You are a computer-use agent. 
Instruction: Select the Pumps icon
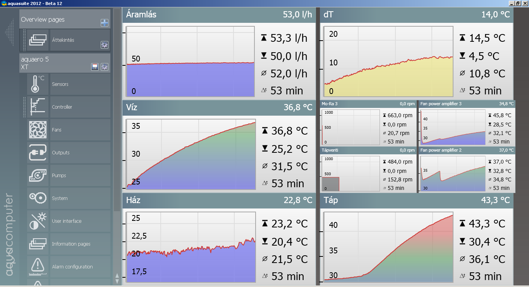pyautogui.click(x=38, y=176)
